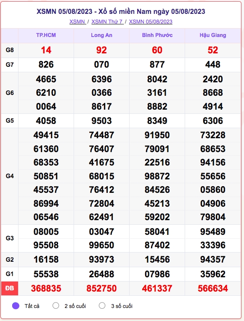Click the G6 number 2420
The height and width of the screenshot is (321, 244).
[x=212, y=79]
